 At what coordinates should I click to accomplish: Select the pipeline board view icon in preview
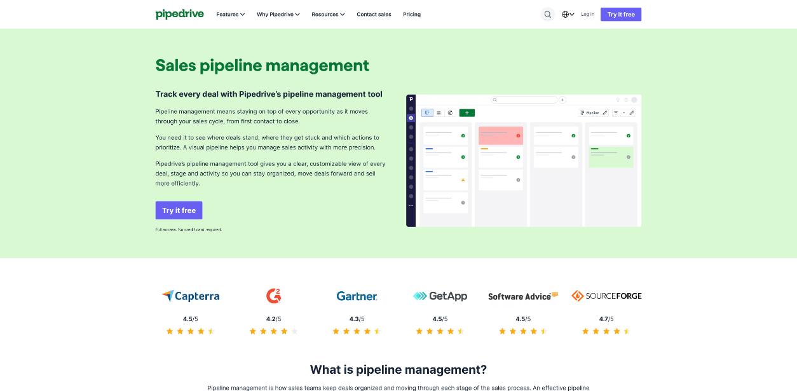point(427,113)
